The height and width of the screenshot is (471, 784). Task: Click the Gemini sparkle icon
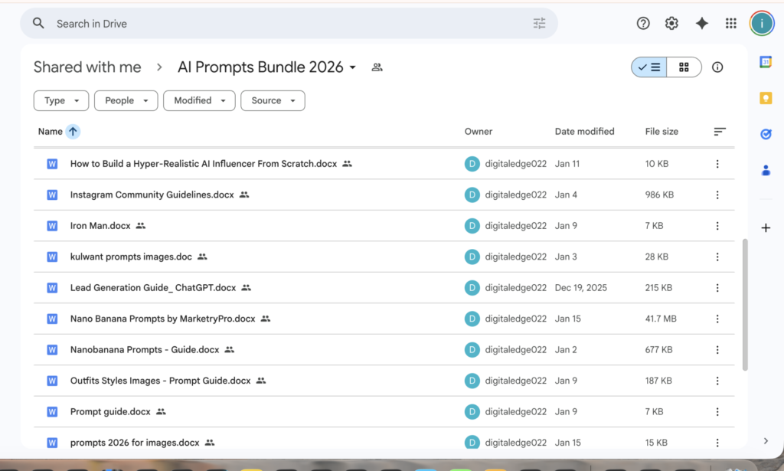click(x=701, y=24)
